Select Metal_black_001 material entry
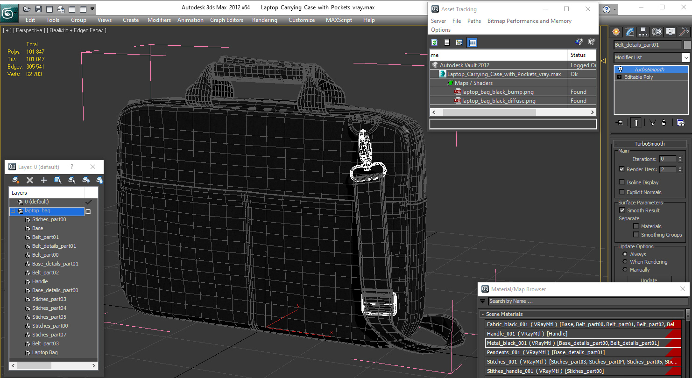 pyautogui.click(x=583, y=343)
